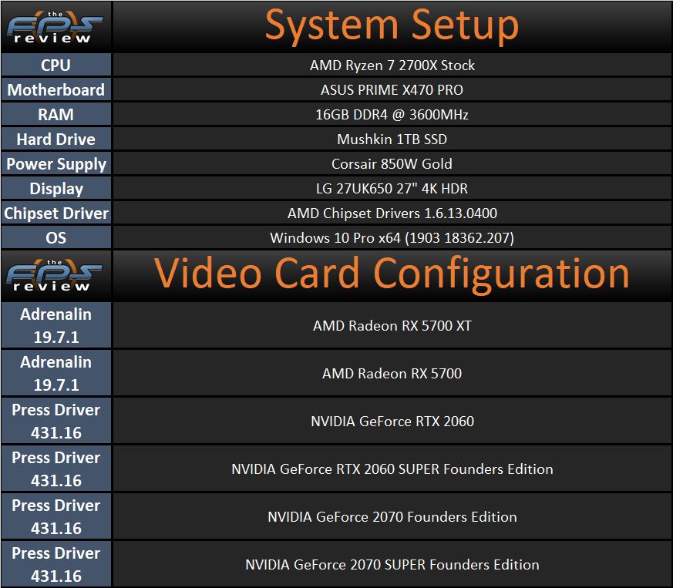Select NVIDIA GeForce RTX 2060 SUPER Founders Edition
This screenshot has width=673, height=588.
point(392,469)
